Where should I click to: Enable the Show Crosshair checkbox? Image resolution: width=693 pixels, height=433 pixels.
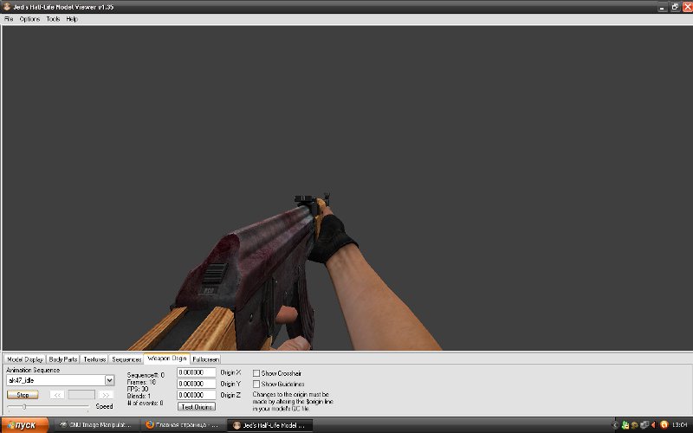tap(256, 373)
